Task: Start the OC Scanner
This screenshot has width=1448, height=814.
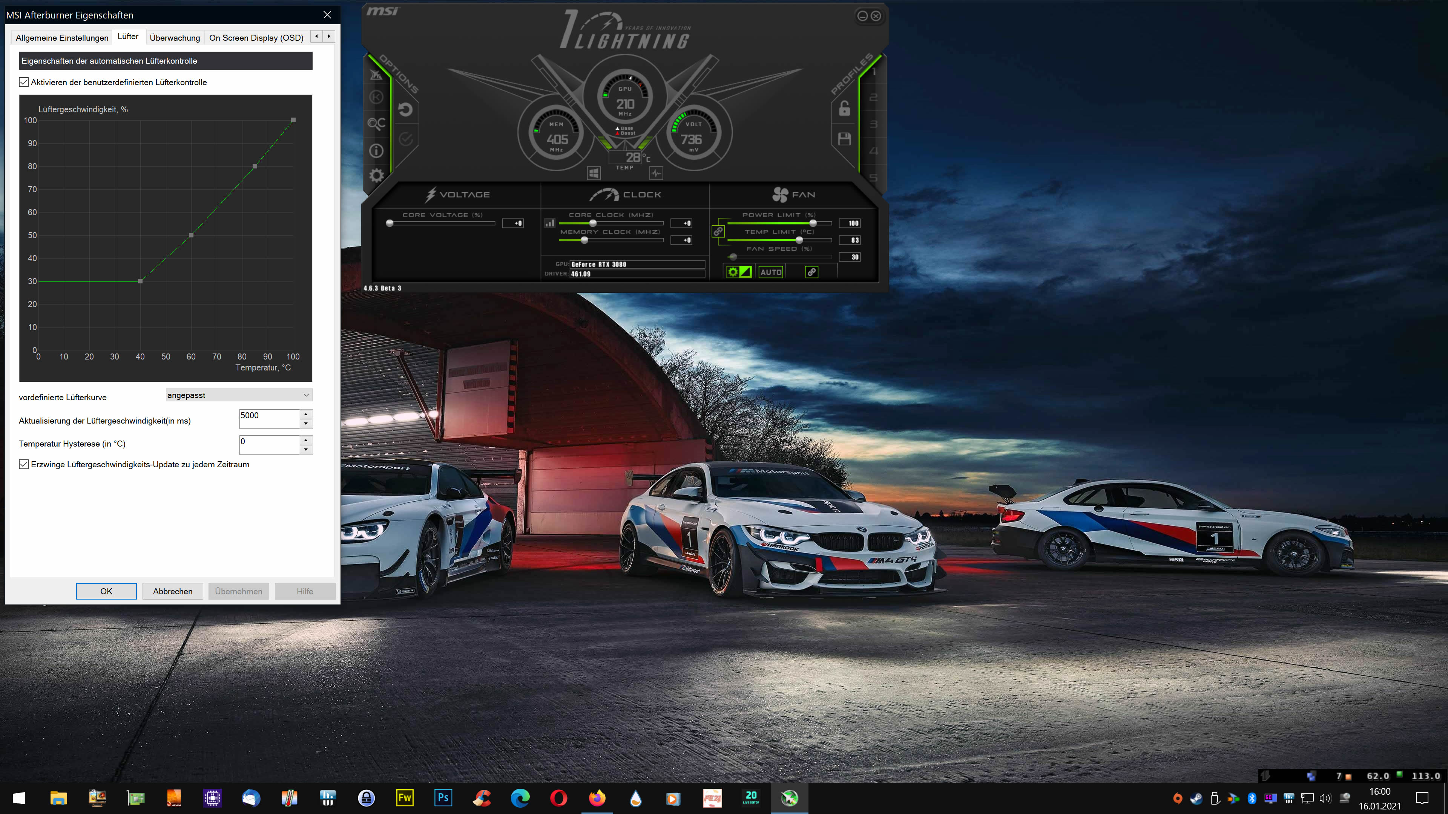Action: tap(377, 124)
